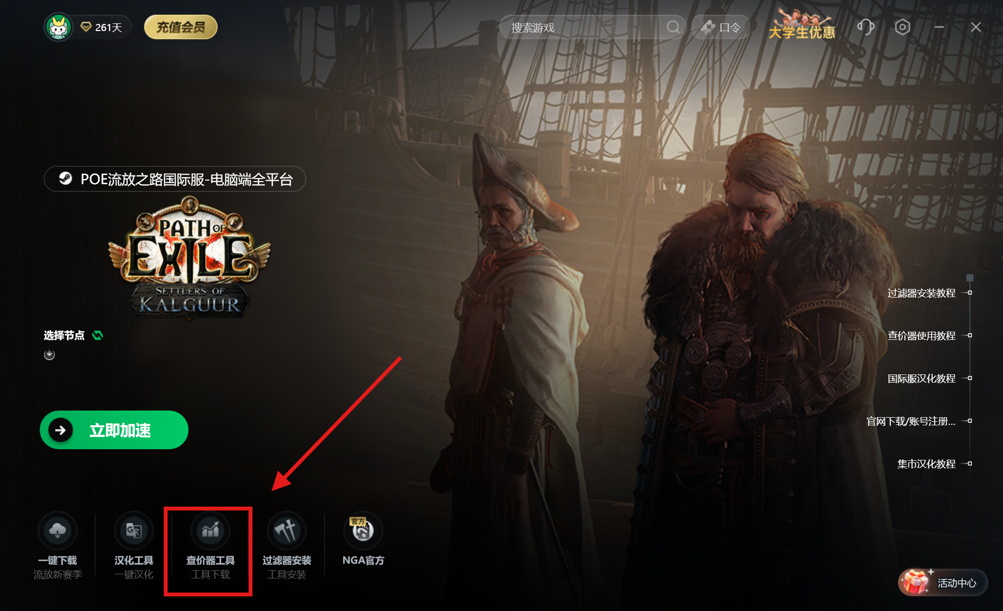Launch the 汉化工具 translation tool icon

pos(134,531)
